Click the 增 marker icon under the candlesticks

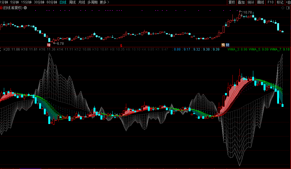tap(49, 45)
